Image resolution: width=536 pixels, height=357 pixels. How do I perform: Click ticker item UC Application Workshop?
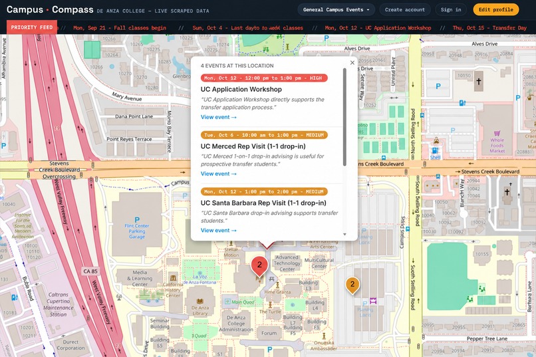click(378, 28)
